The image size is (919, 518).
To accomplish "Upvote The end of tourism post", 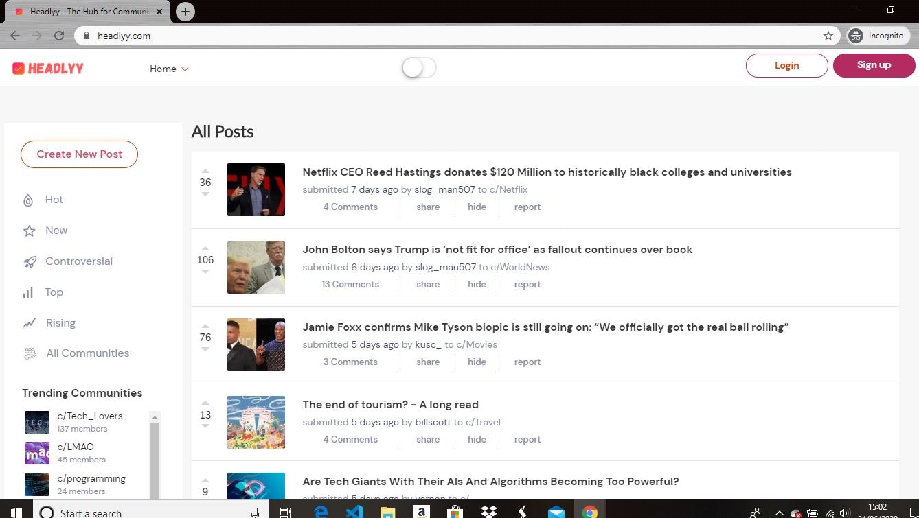I will [x=205, y=404].
